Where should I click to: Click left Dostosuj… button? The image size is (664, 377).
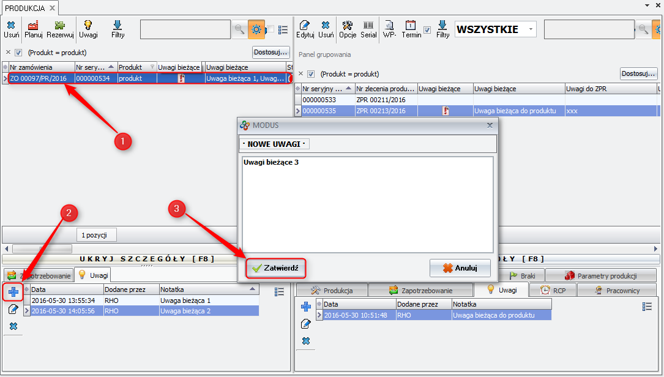[x=271, y=53]
